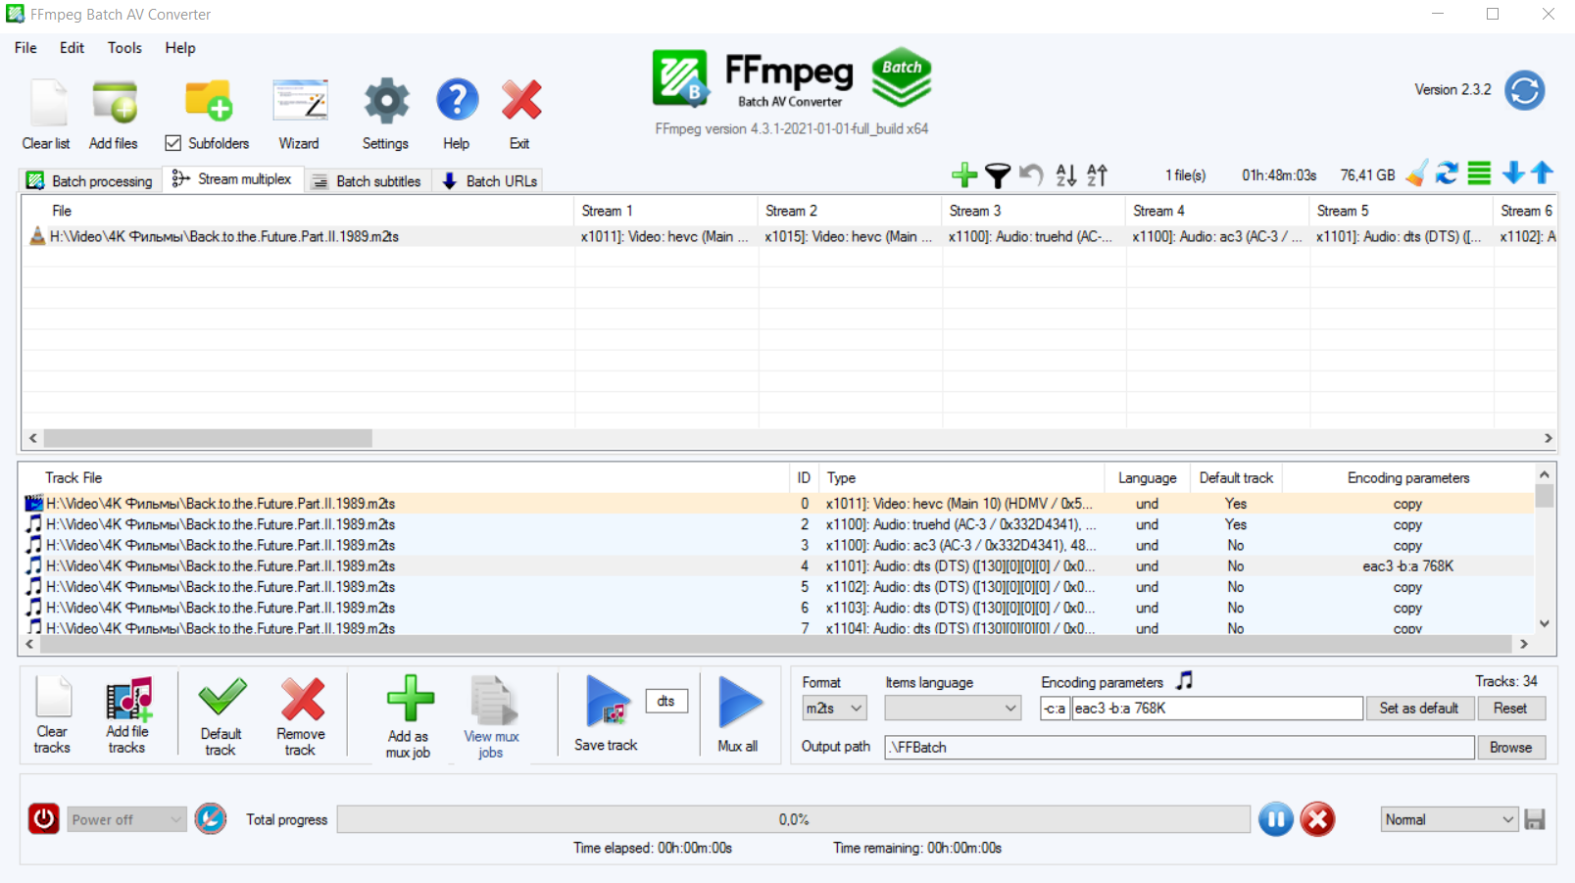
Task: Click the Save track icon
Action: click(x=607, y=702)
